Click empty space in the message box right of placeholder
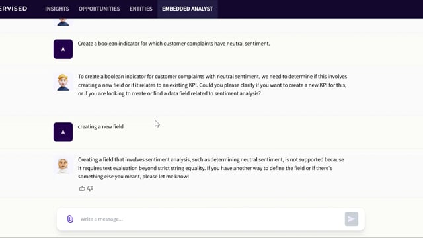 pos(232,219)
